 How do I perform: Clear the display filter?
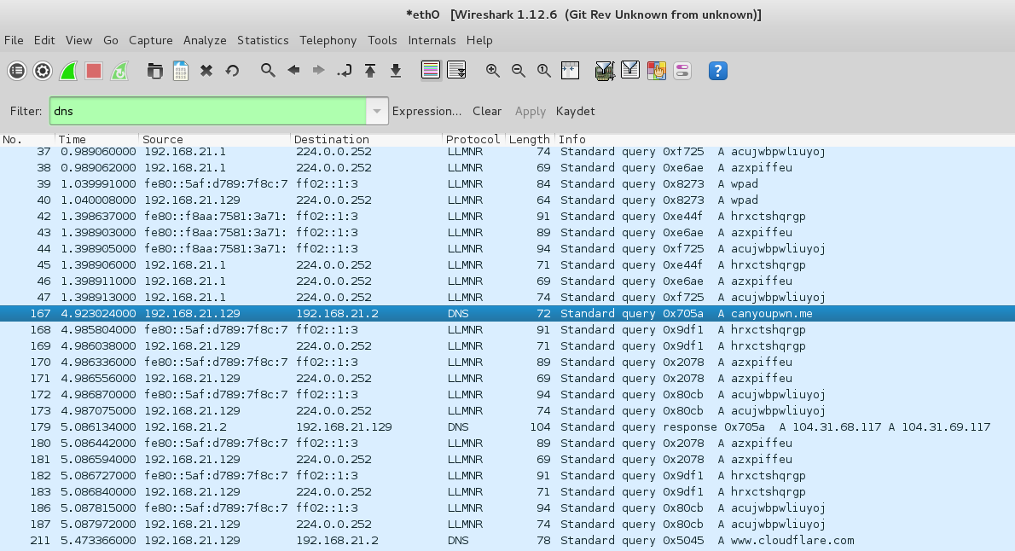[487, 111]
